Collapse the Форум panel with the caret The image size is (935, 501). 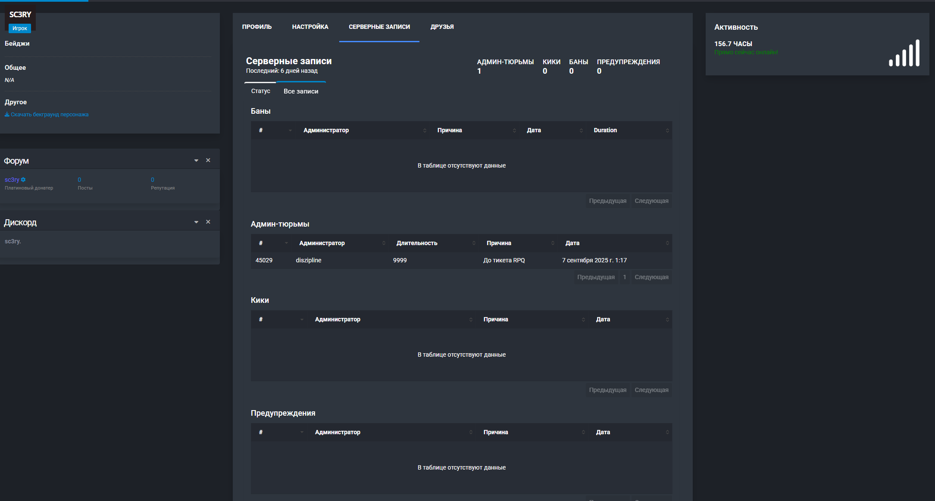click(x=196, y=160)
